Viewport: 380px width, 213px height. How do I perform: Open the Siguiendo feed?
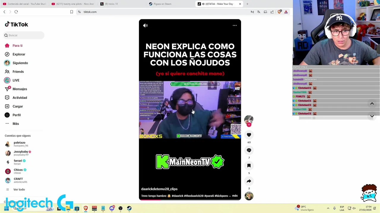[20, 63]
